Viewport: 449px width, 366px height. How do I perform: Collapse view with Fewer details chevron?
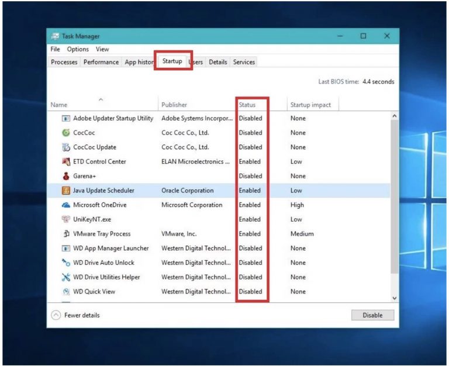pos(56,315)
